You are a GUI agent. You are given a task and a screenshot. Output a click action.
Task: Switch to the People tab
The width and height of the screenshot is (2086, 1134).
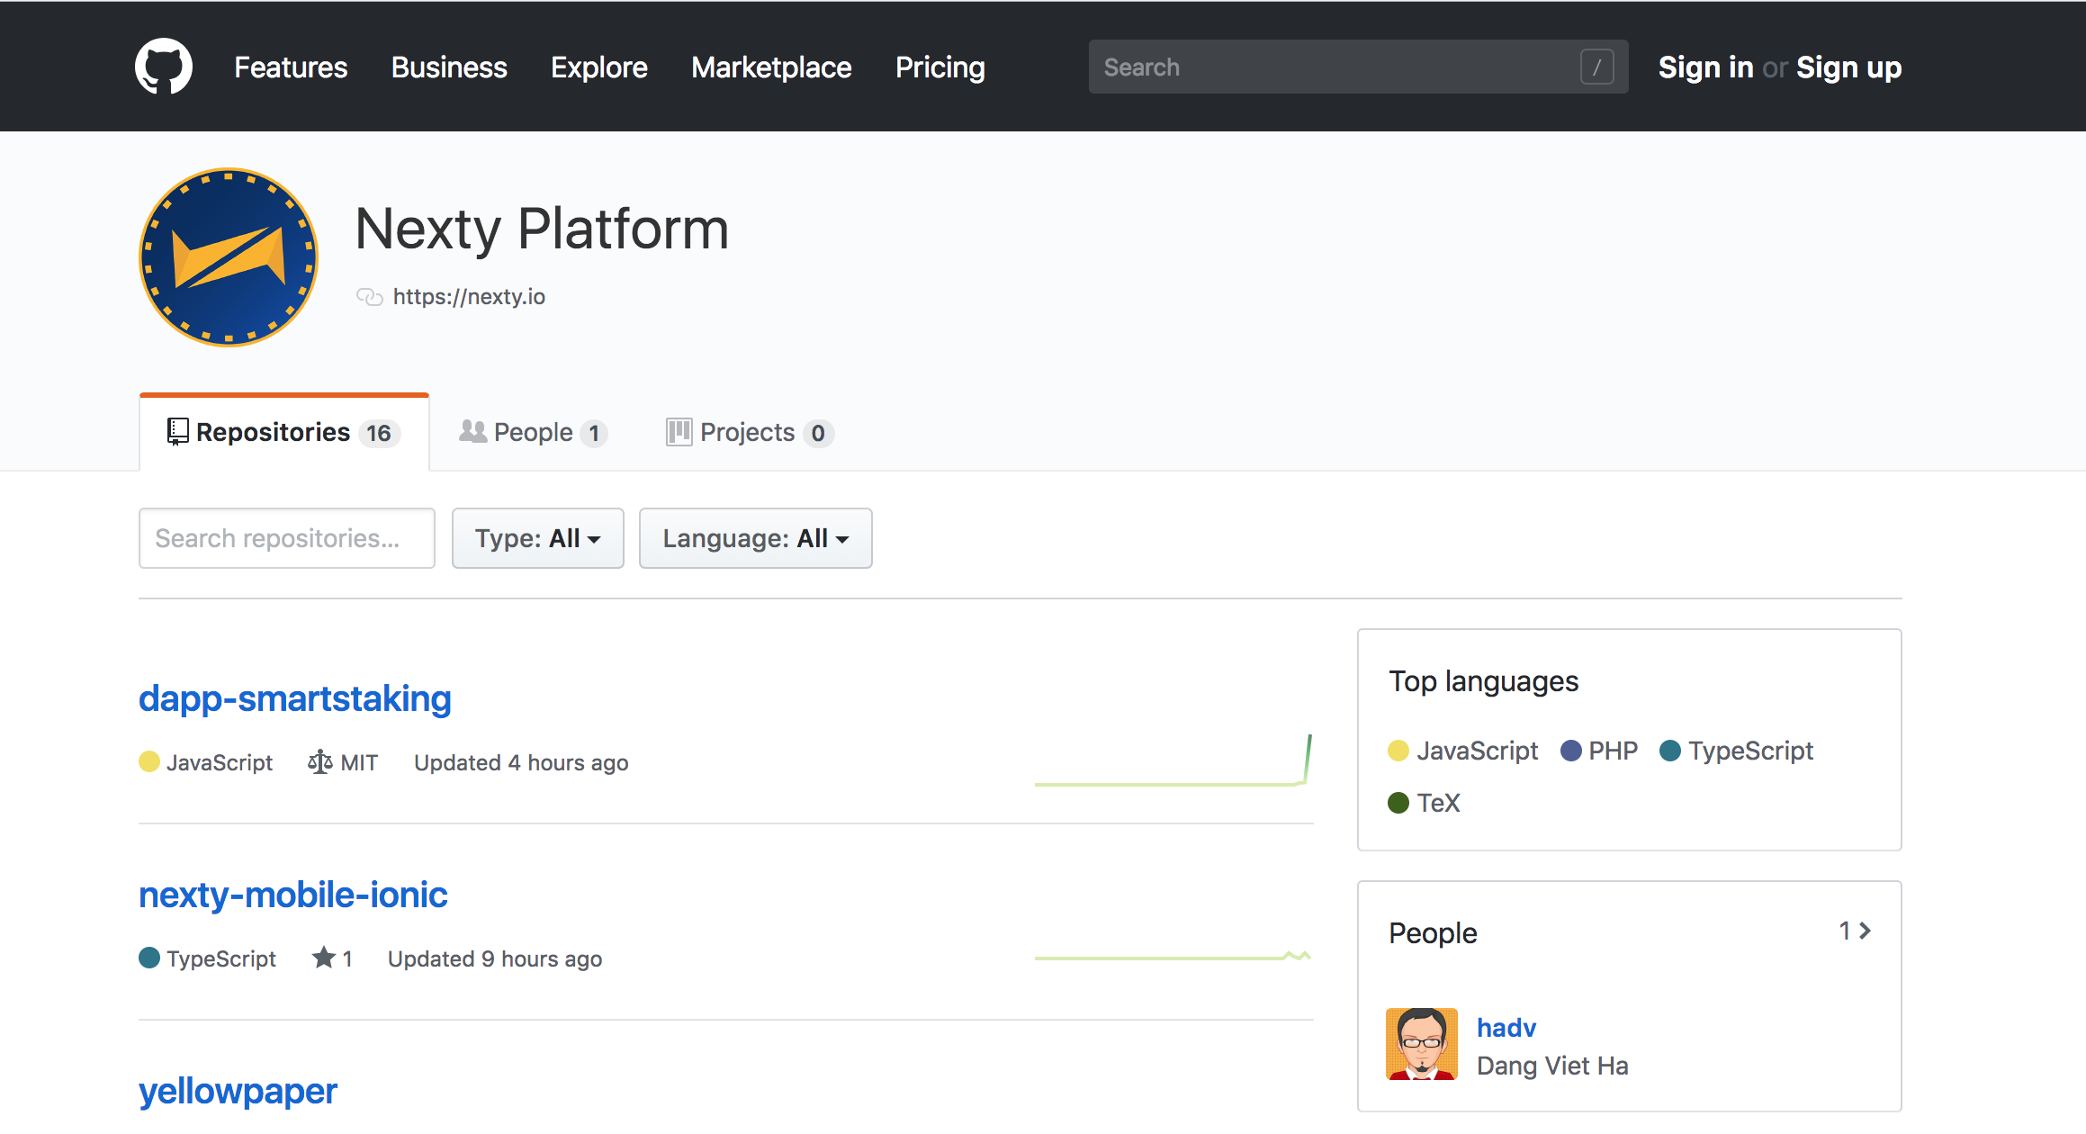[x=533, y=433]
